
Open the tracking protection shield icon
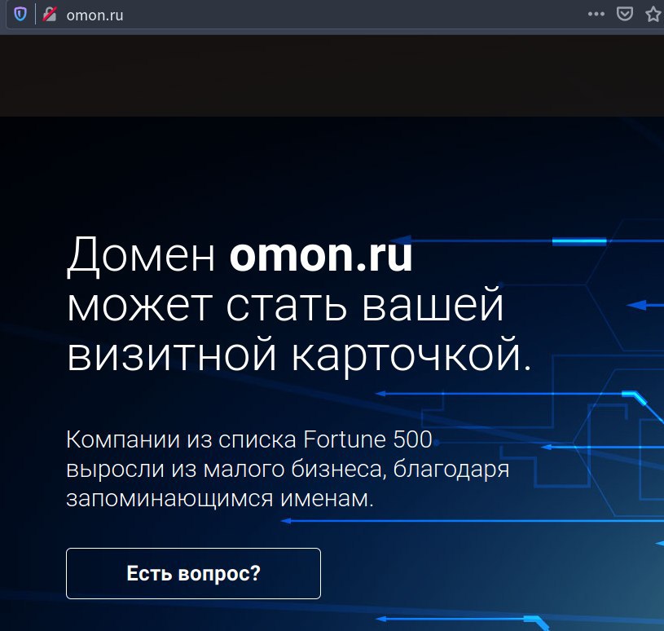20,15
